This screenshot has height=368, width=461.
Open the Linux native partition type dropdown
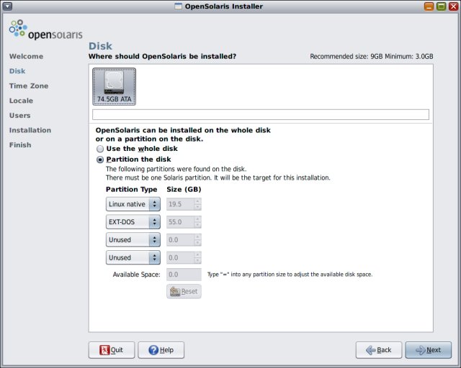(133, 204)
